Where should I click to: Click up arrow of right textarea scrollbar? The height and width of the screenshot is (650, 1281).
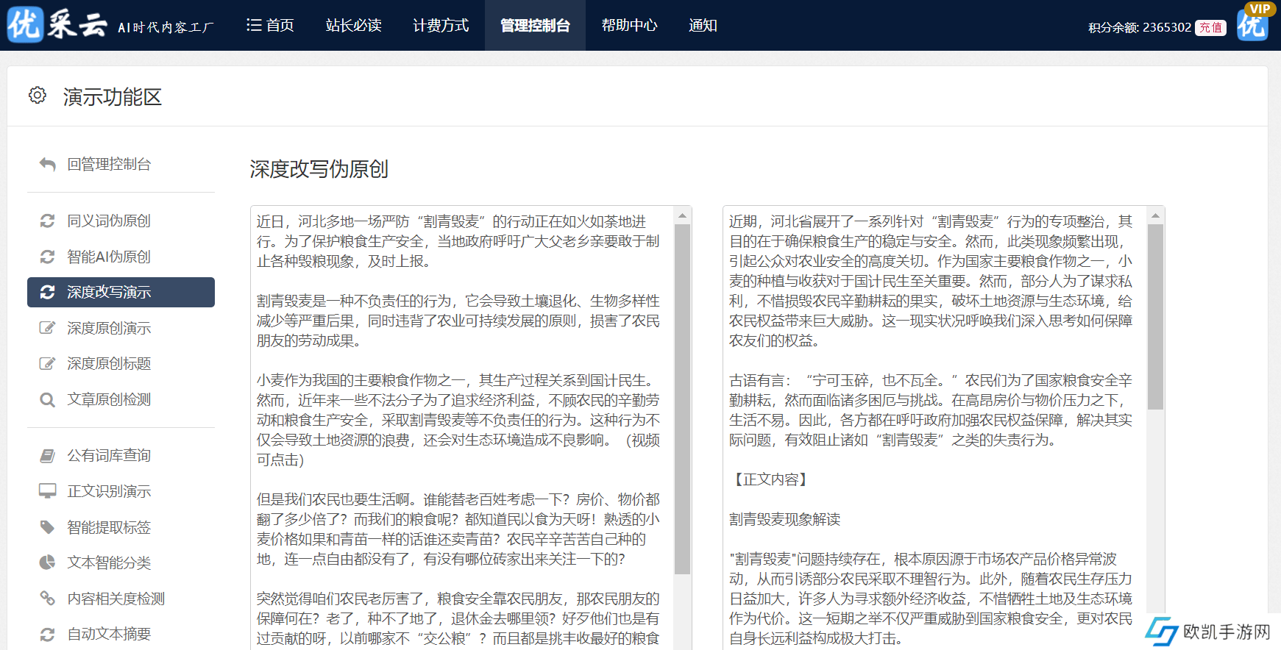click(x=1156, y=215)
